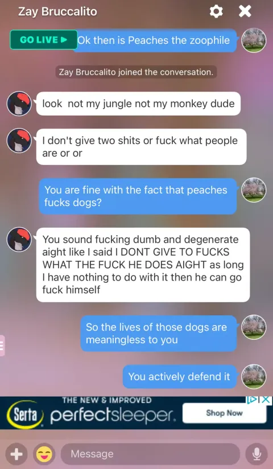
Task: Close the chat with X icon
Action: tap(245, 11)
